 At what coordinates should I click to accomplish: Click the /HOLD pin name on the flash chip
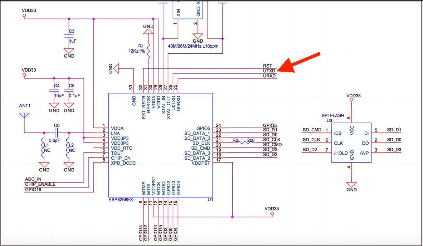341,153
